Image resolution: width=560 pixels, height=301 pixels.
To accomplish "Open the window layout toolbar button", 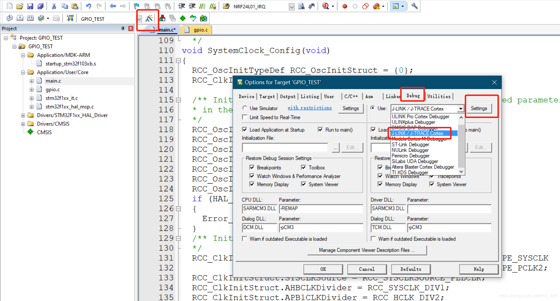I will 396,6.
